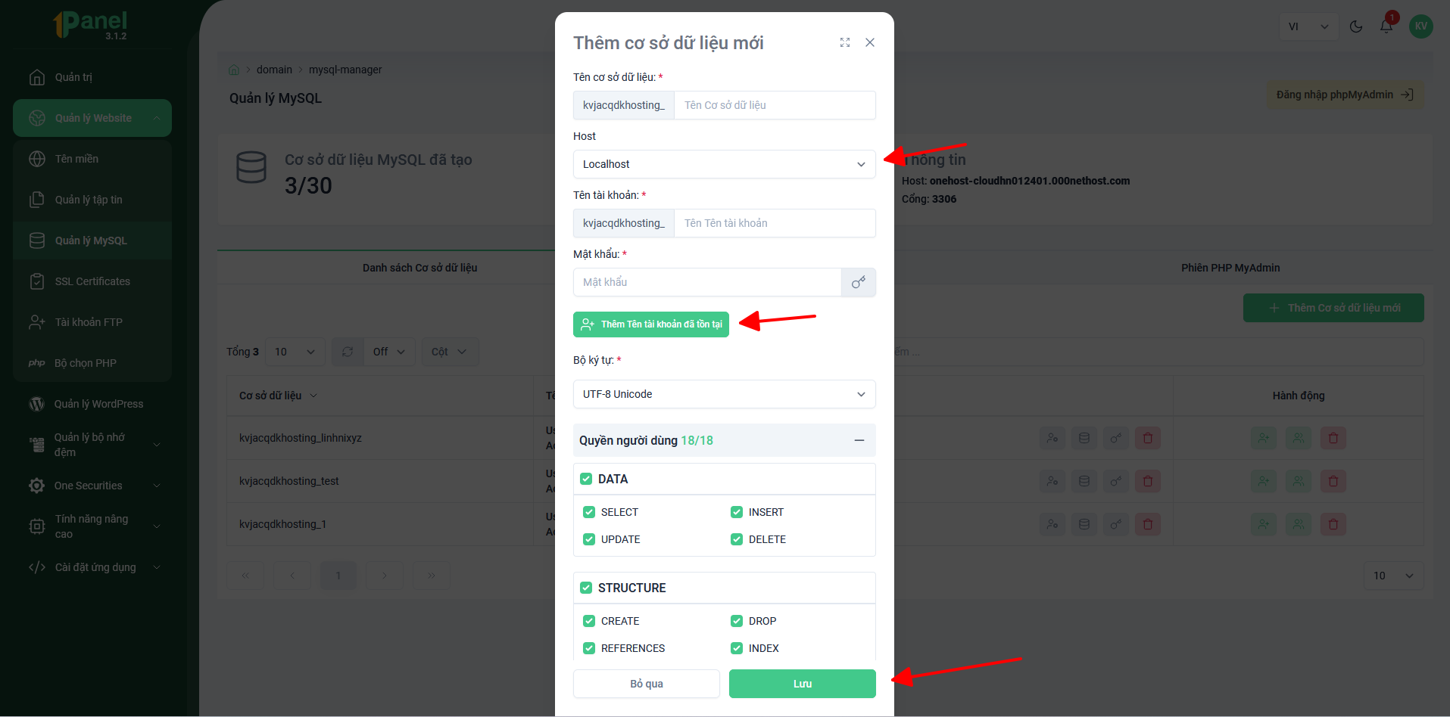Open notifications bell icon
Viewport: 1450px width, 717px height.
click(x=1386, y=26)
